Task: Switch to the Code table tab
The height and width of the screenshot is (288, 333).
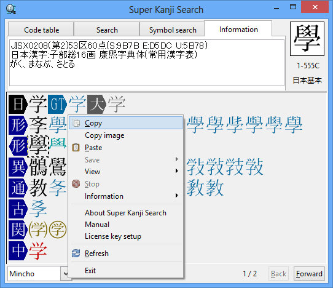Action: 41,30
